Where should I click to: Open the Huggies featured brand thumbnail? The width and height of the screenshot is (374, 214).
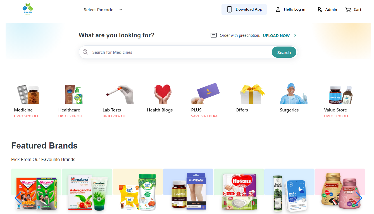tap(239, 191)
